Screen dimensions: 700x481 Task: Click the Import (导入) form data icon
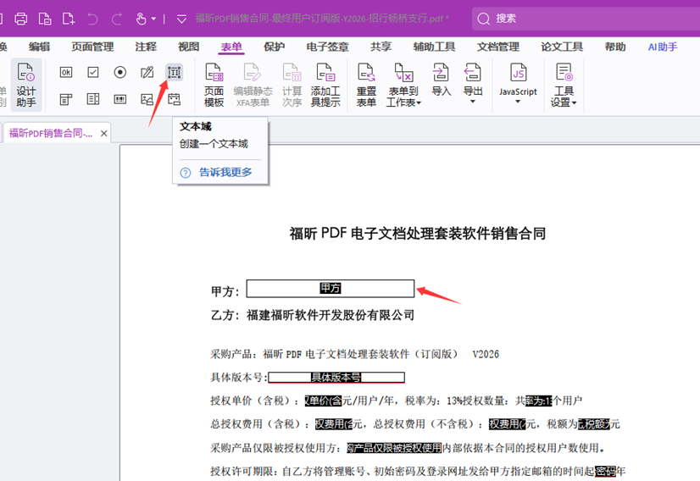click(x=441, y=80)
